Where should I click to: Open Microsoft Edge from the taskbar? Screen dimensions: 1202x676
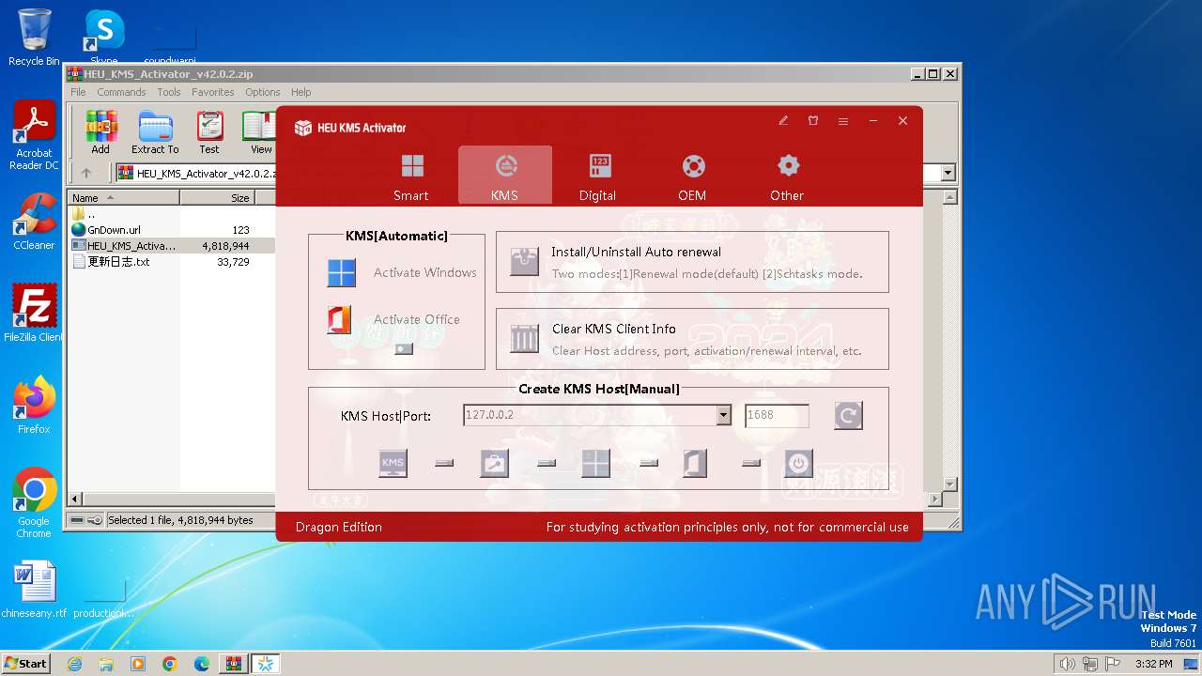pyautogui.click(x=201, y=664)
